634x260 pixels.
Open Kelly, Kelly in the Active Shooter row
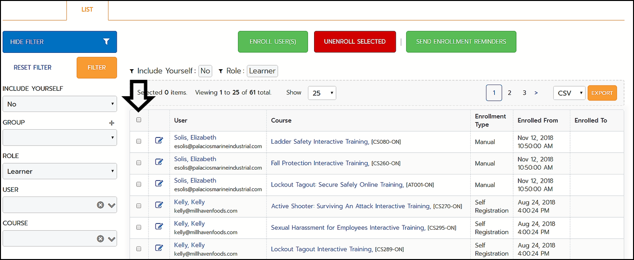[189, 202]
